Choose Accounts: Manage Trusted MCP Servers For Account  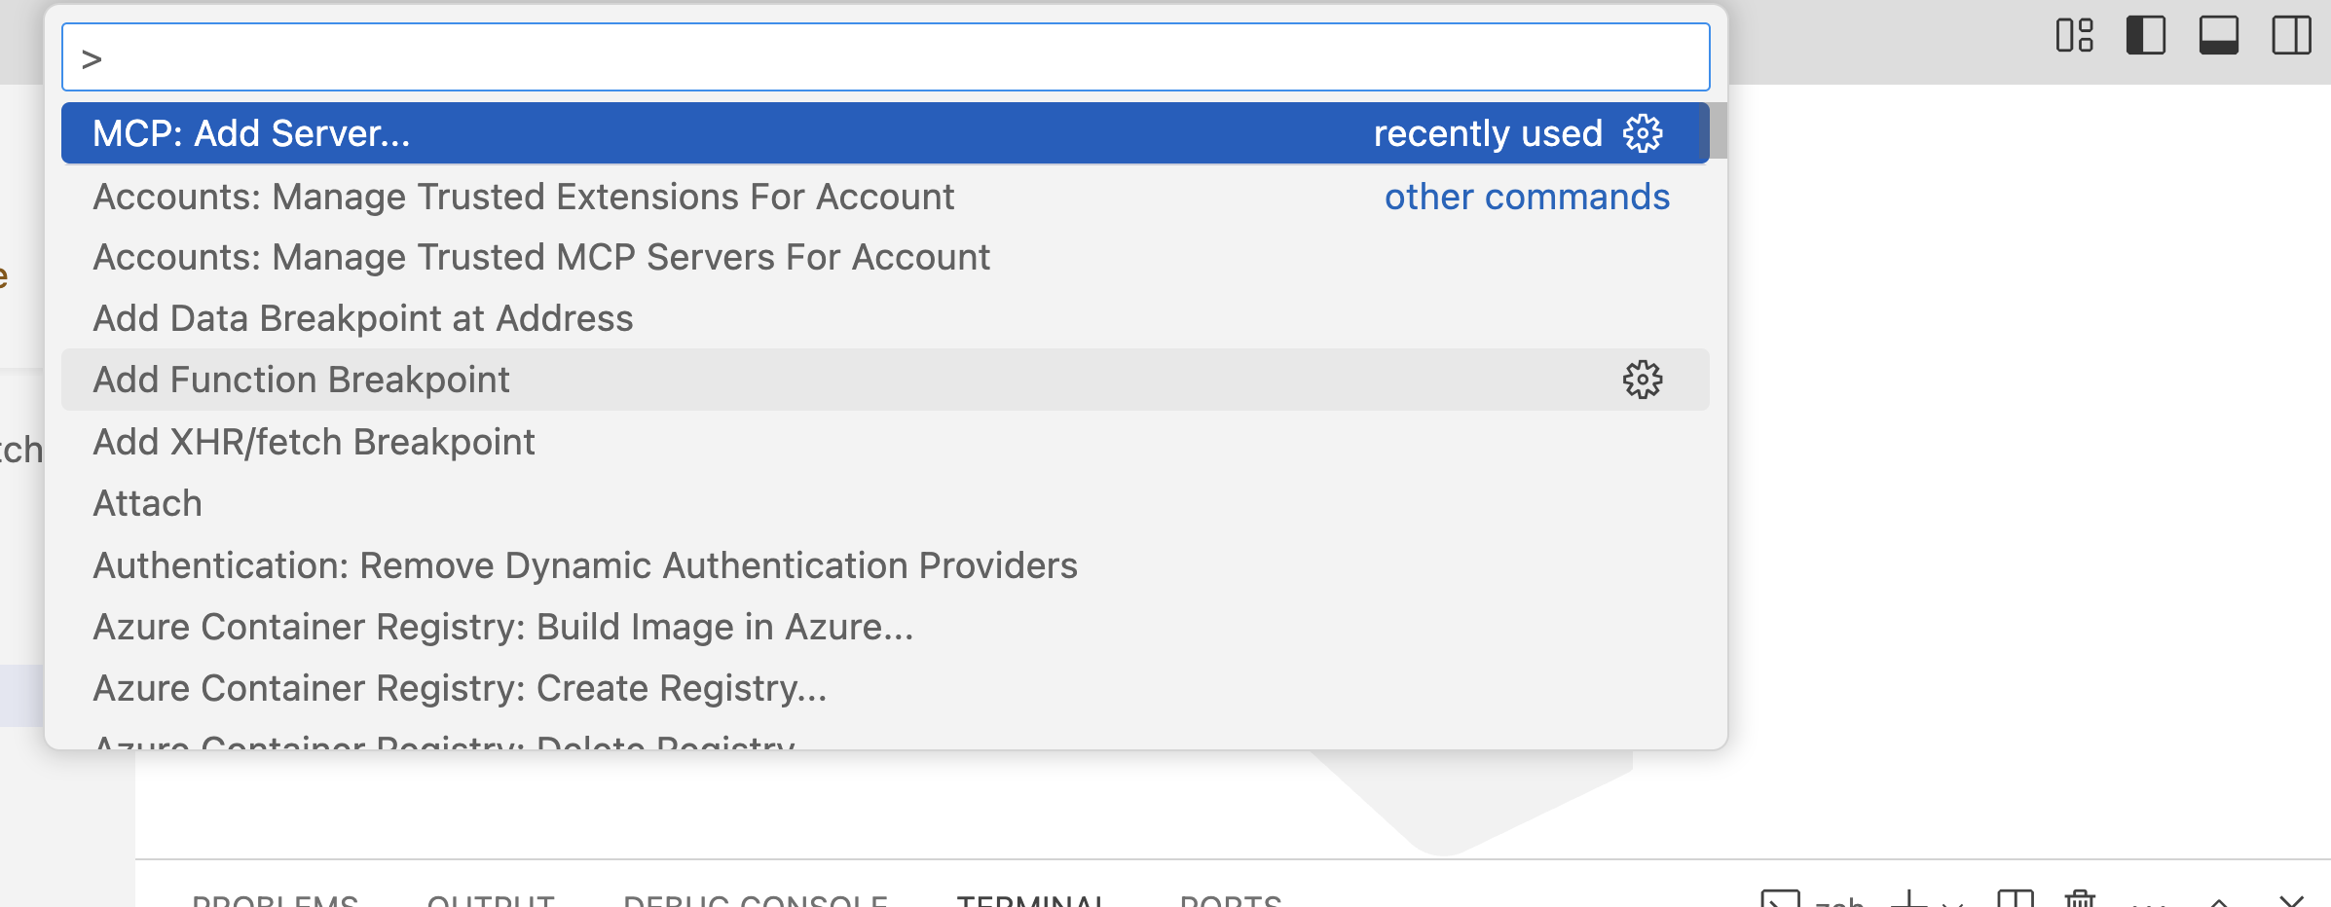[540, 257]
